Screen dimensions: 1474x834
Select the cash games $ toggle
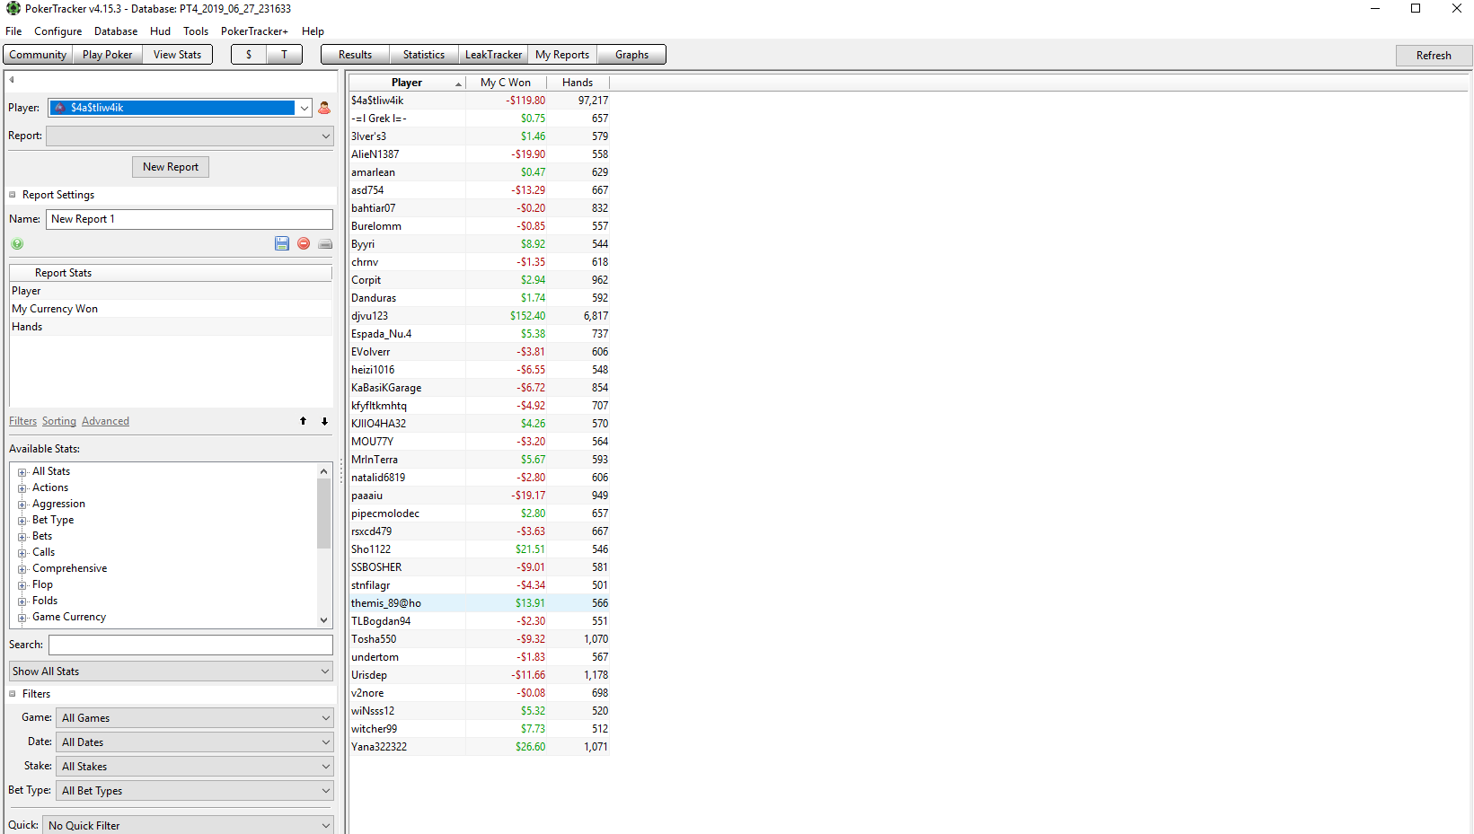click(249, 55)
